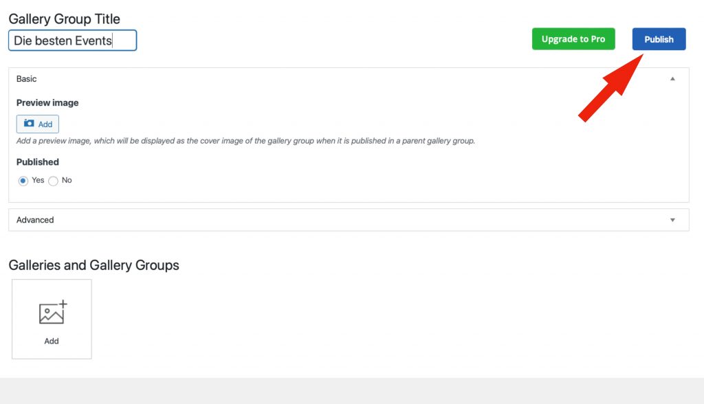704x404 pixels.
Task: Click the Basic panel header label
Action: click(27, 79)
